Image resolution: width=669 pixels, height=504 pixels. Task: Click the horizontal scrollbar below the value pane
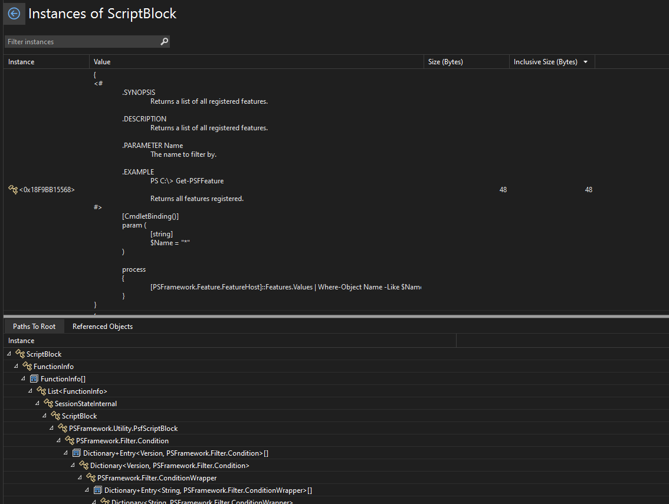coord(236,315)
